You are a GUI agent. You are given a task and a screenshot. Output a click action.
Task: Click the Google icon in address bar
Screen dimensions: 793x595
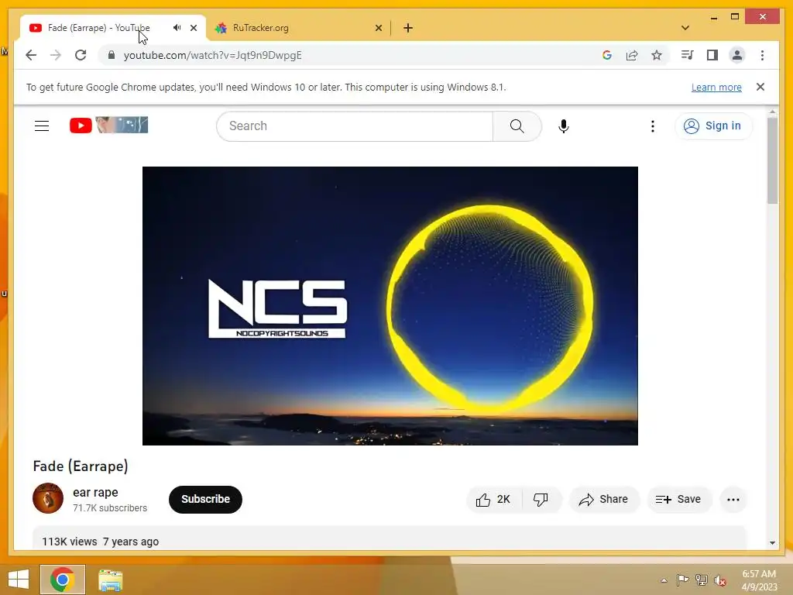tap(607, 55)
